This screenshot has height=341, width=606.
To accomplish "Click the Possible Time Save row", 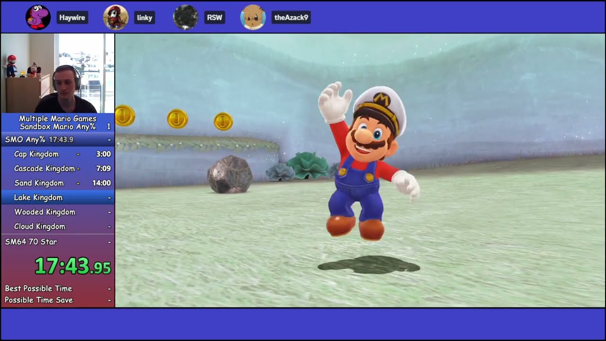I will 57,300.
